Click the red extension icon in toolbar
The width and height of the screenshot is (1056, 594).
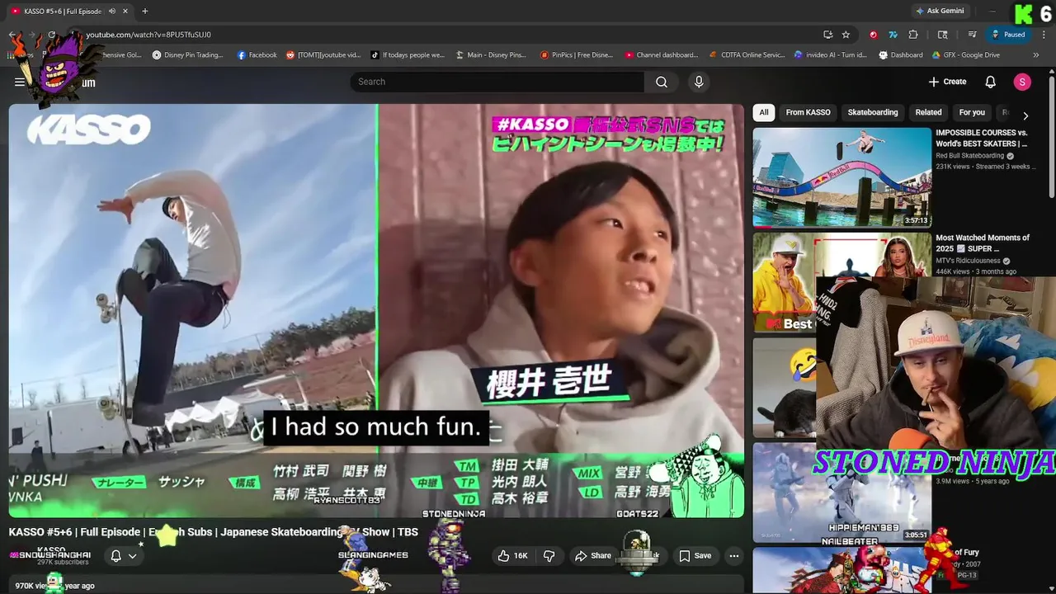[x=873, y=35]
